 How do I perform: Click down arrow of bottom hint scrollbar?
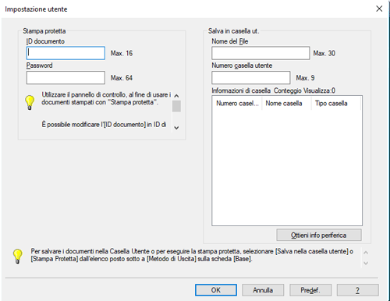pyautogui.click(x=366, y=263)
